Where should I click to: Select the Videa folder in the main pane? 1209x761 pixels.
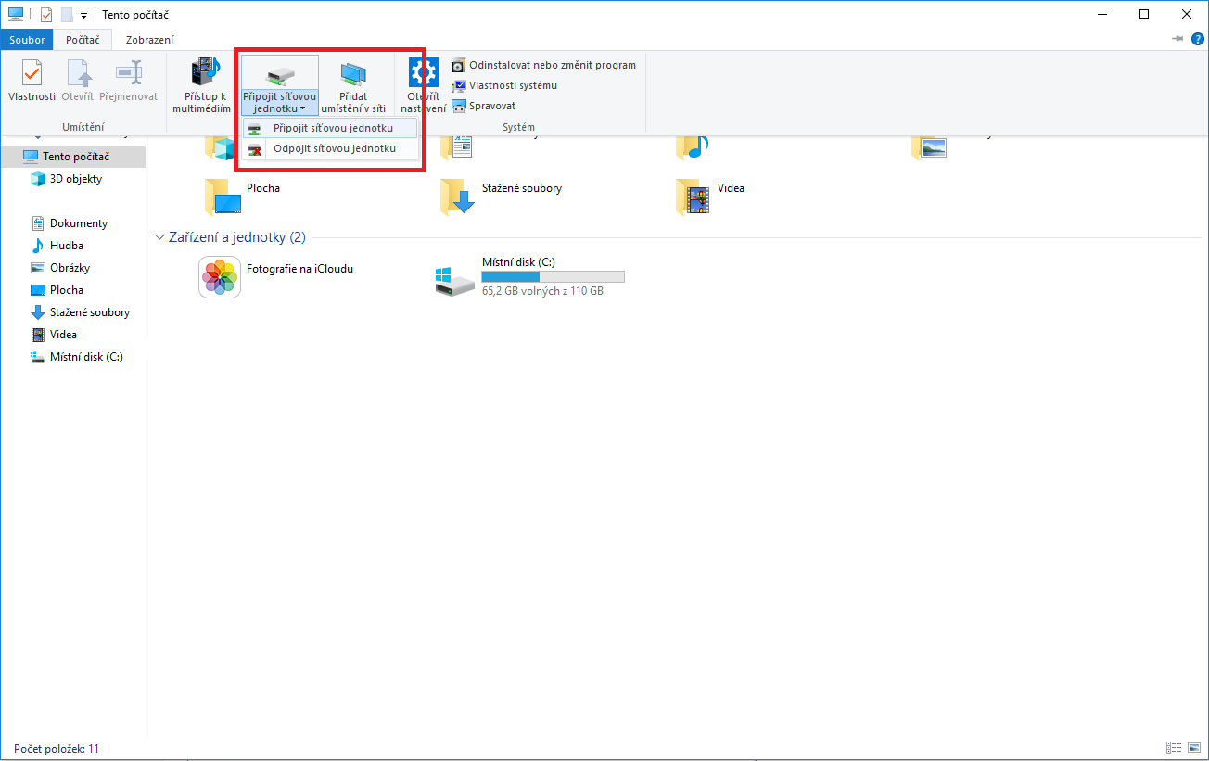tap(711, 196)
